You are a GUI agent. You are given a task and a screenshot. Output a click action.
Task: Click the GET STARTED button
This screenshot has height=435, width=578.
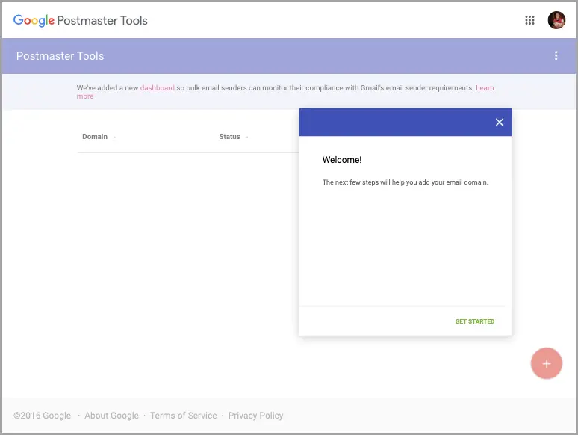[475, 321]
